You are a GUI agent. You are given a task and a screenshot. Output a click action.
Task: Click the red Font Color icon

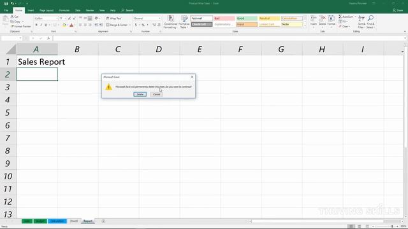(x=71, y=25)
